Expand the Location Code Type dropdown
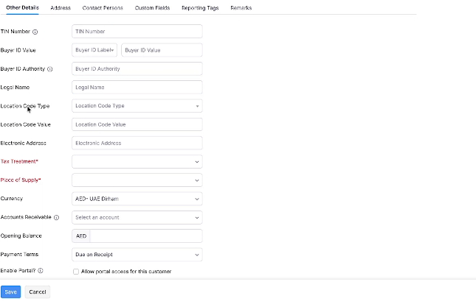The width and height of the screenshot is (476, 304). (137, 106)
